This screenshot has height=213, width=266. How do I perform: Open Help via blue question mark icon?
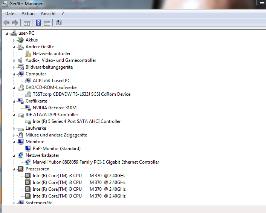[38, 23]
